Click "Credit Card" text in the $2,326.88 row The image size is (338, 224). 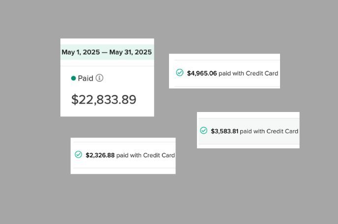159,155
